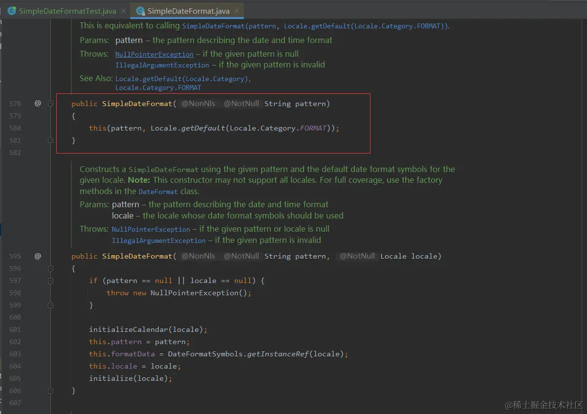Collapse the fold end marker at line 581
Screen dimensions: 587x414
pos(50,140)
